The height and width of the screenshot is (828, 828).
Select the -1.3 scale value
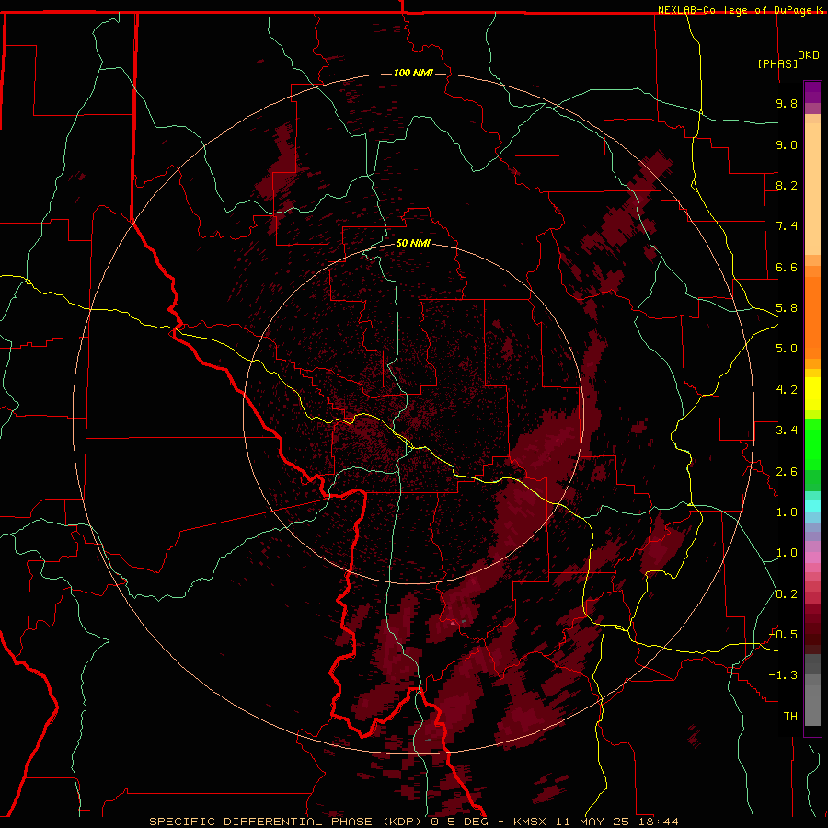783,675
